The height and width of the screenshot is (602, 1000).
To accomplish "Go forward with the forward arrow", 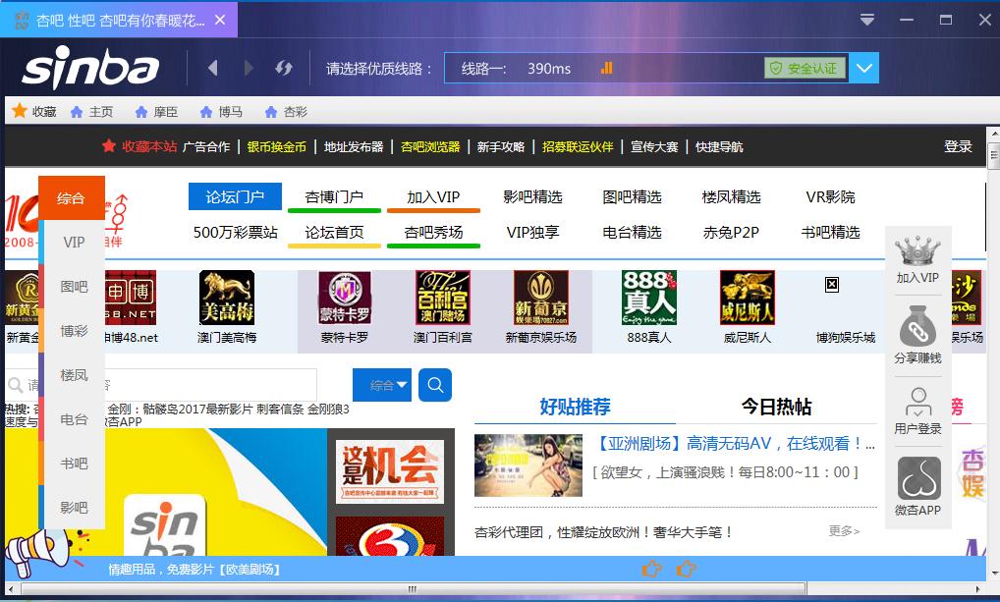I will click(249, 68).
